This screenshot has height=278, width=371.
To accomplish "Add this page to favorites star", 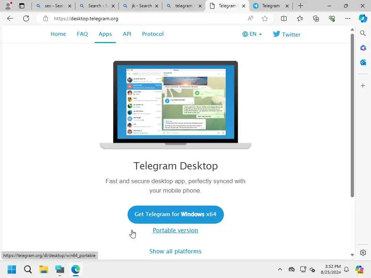I will coord(265,18).
